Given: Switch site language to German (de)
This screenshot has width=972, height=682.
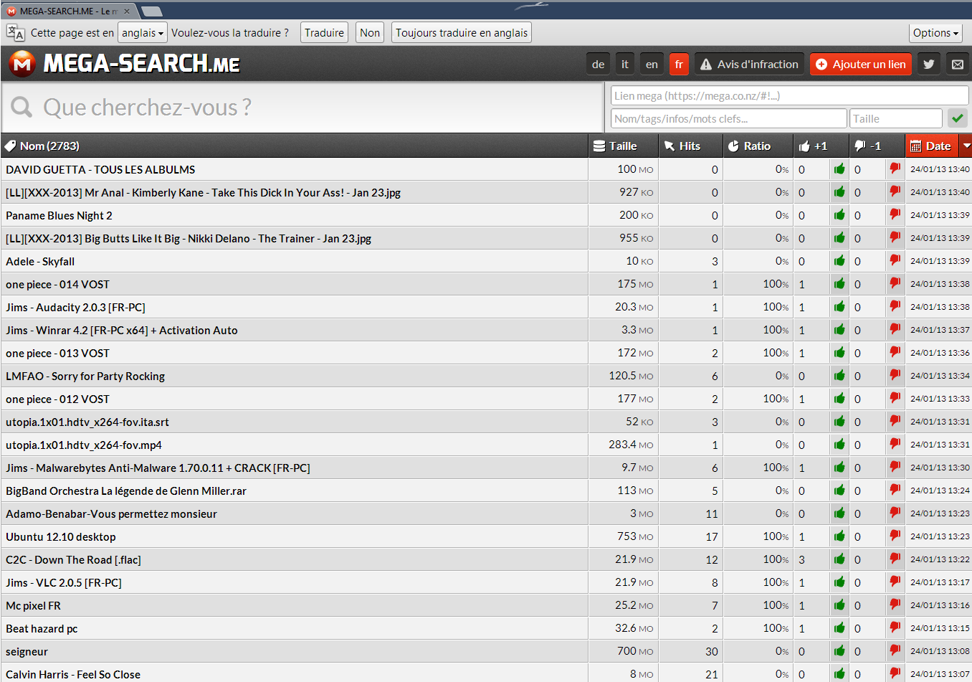Looking at the screenshot, I should pos(598,64).
